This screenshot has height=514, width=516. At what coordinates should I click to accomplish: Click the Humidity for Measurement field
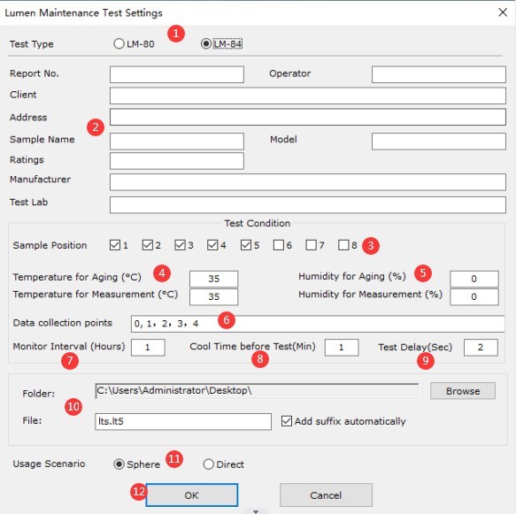(x=474, y=296)
